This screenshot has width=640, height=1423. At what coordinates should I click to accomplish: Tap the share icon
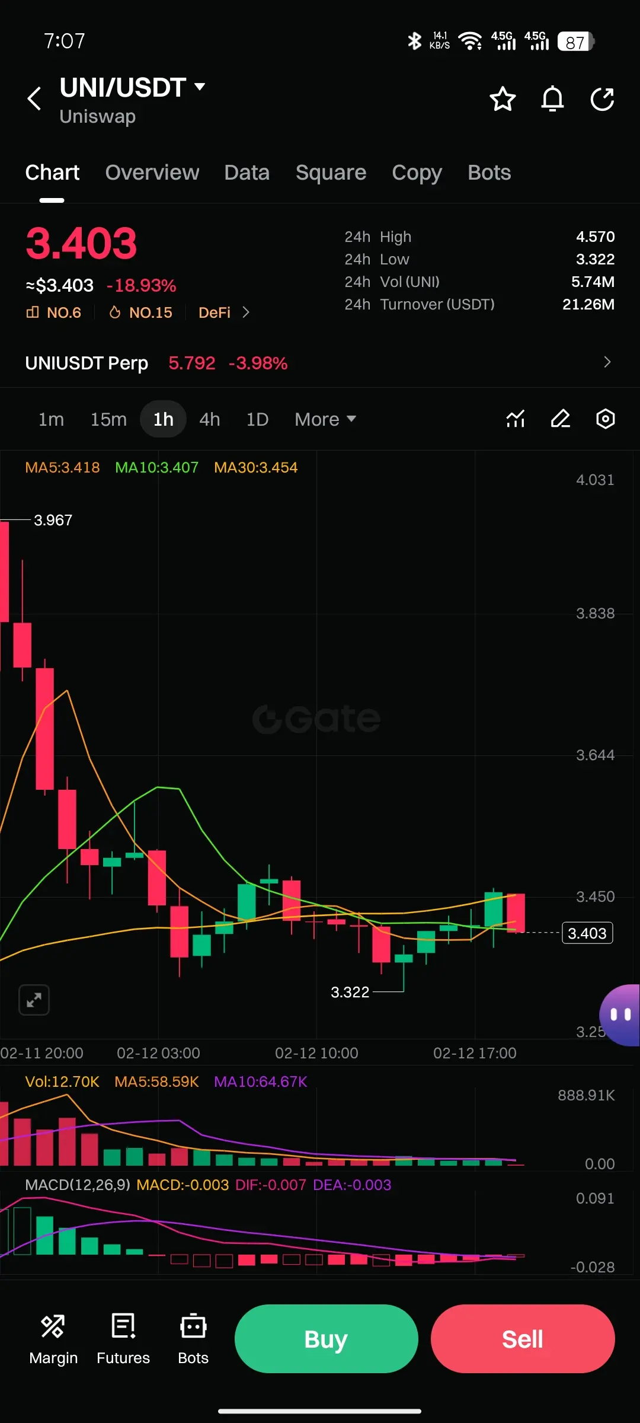coord(602,99)
